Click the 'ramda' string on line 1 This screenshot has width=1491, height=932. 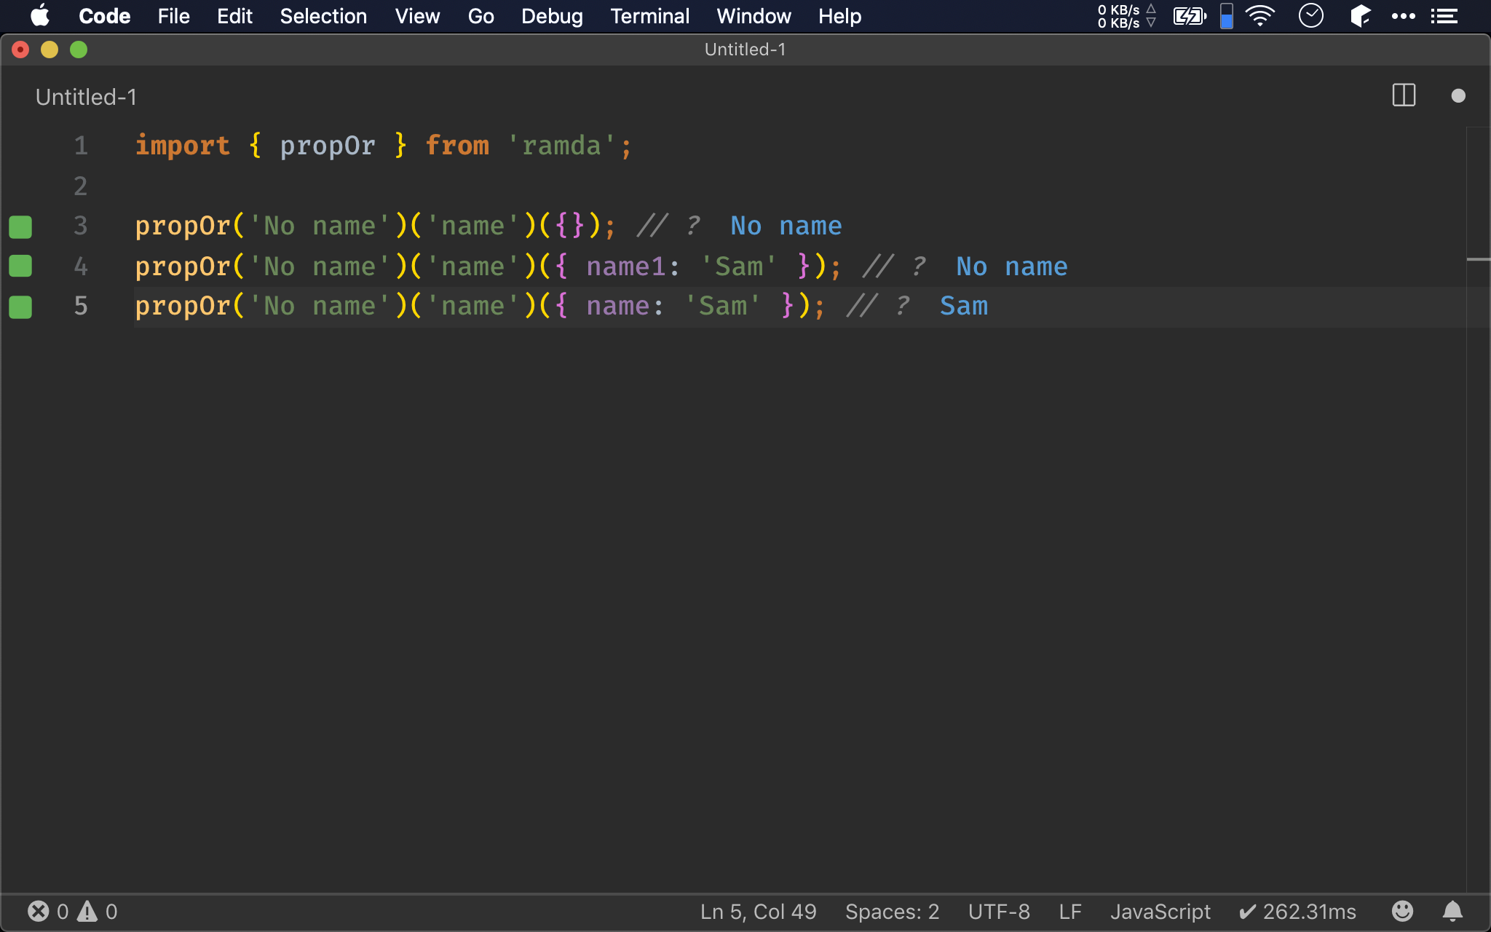pyautogui.click(x=561, y=146)
